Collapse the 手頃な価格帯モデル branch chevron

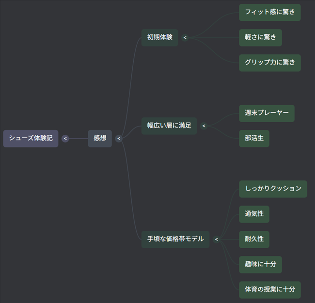point(217,239)
